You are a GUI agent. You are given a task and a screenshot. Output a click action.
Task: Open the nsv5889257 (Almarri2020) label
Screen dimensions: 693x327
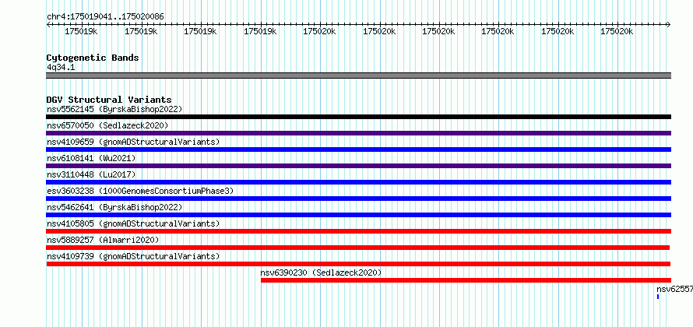[103, 240]
